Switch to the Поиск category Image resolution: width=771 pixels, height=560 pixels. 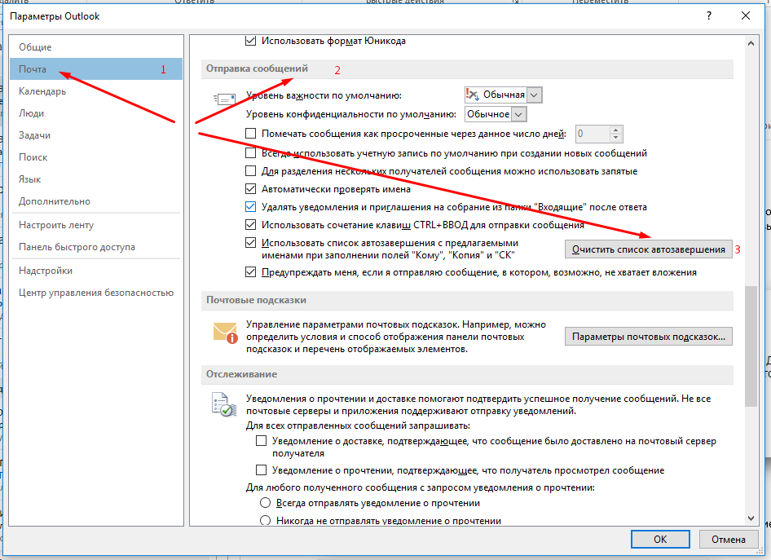(96, 157)
